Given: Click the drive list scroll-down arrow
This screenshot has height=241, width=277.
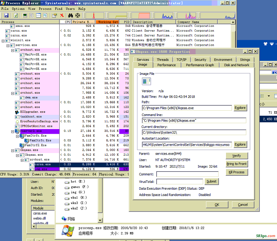Looking at the screenshot, I should coord(100,220).
